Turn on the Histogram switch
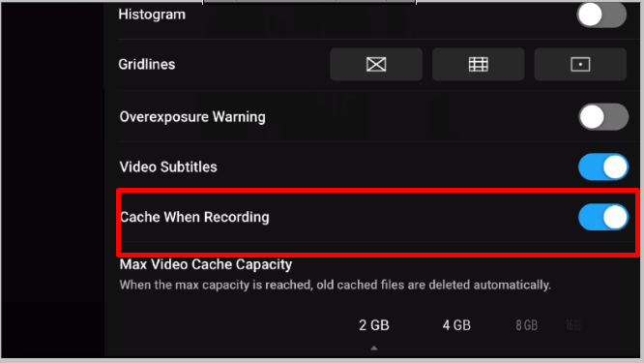This screenshot has width=644, height=363. (601, 15)
